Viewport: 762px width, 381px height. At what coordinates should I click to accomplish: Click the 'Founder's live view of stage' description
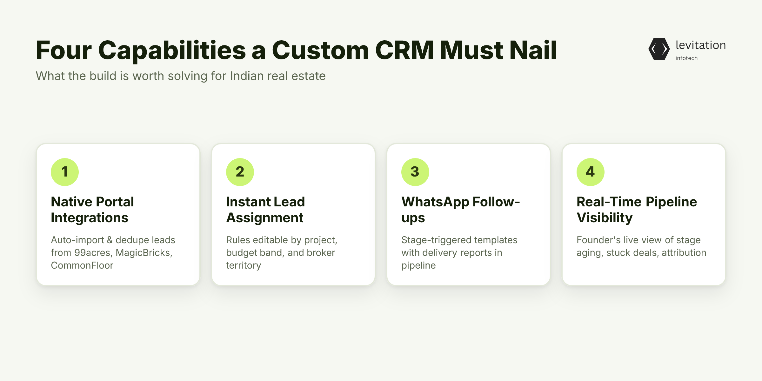[x=641, y=246]
